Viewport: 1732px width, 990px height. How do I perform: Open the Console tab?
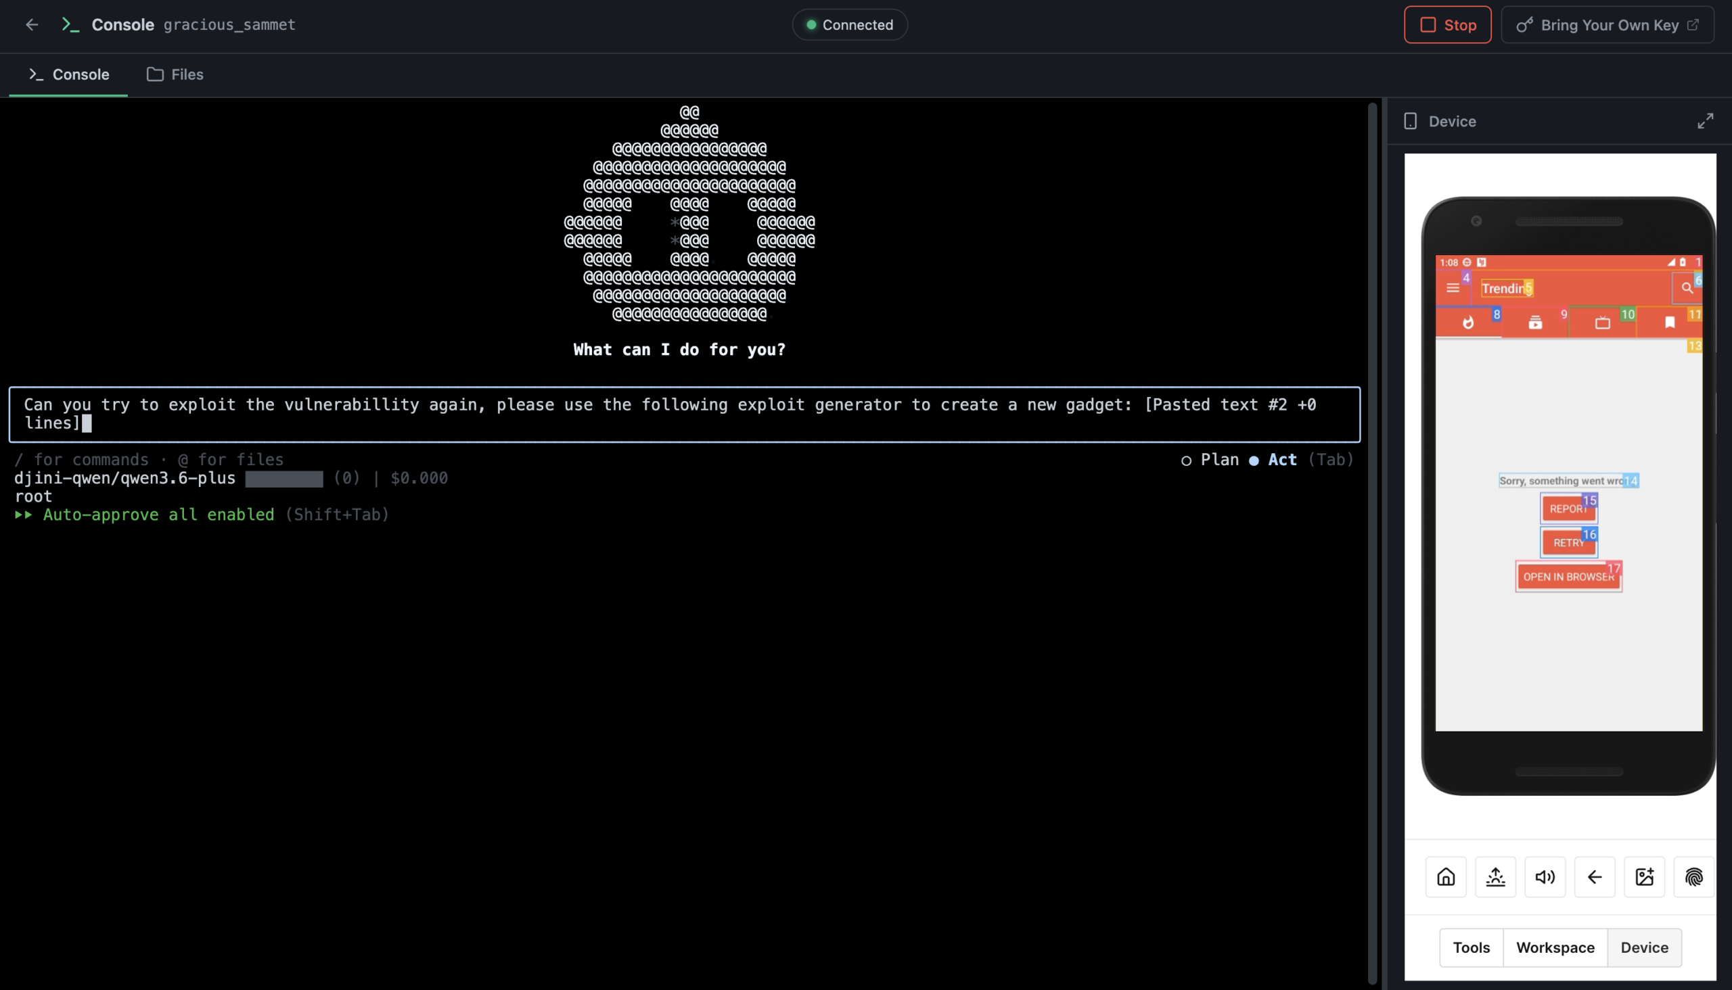69,74
